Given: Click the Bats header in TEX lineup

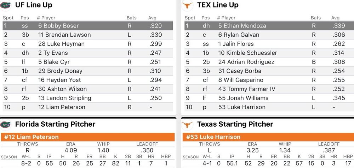Looking at the screenshot, I should (x=316, y=18).
